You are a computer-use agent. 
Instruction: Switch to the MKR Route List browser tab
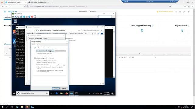click(39, 2)
